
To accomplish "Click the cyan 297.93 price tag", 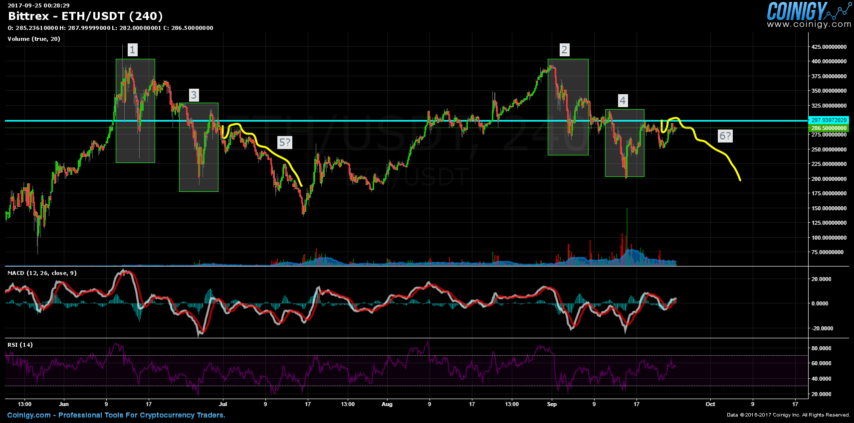I will point(829,120).
